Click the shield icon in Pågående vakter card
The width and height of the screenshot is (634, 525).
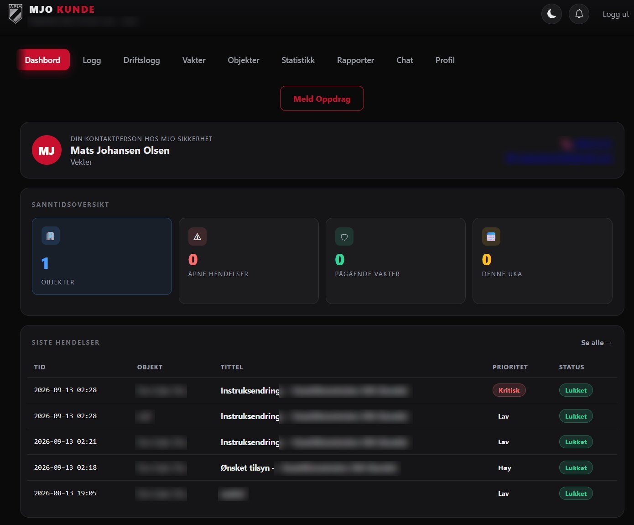pos(344,236)
